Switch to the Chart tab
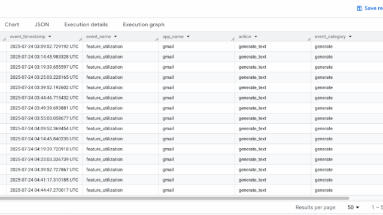The image size is (383, 215). point(12,24)
